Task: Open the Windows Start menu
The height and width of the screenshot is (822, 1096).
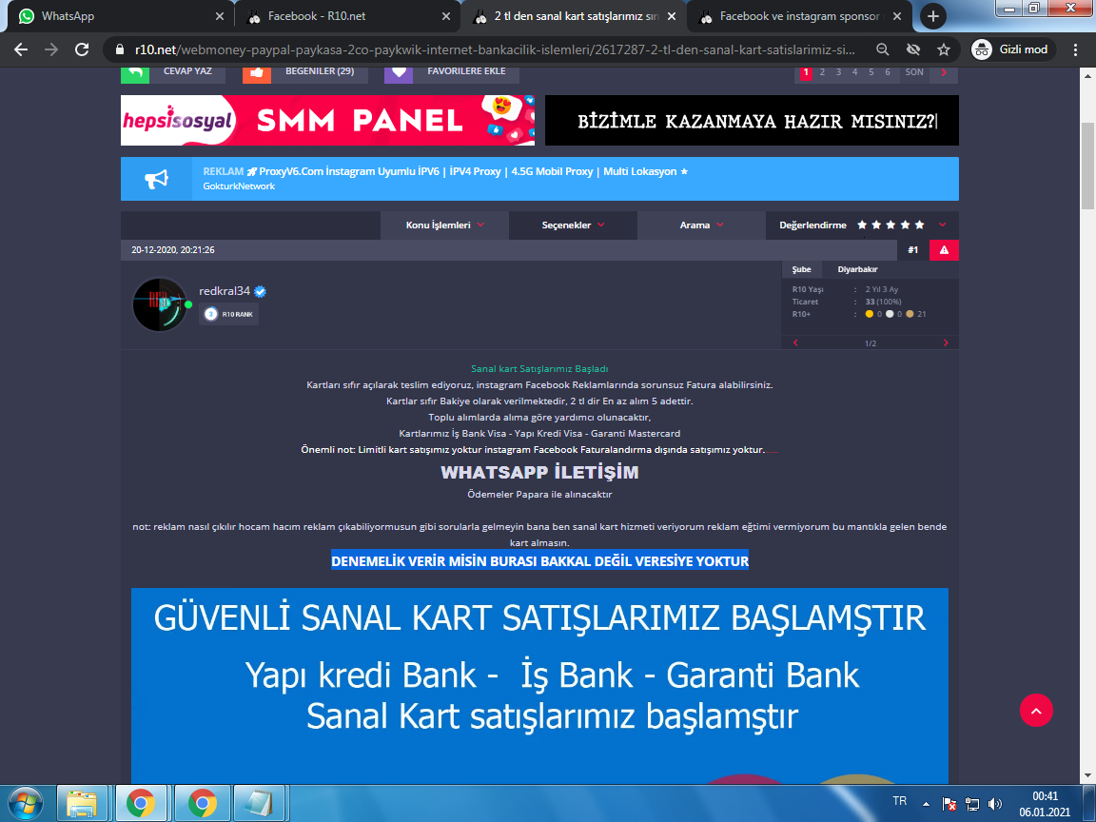Action: tap(26, 804)
